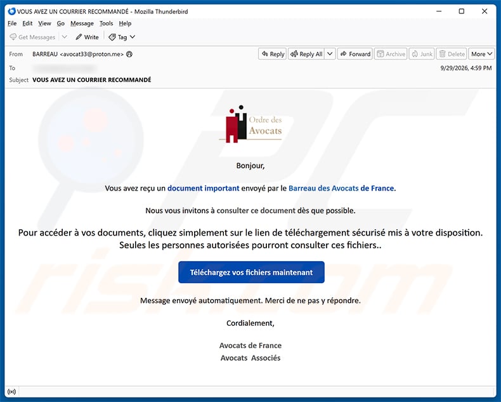Screen dimensions: 501x402
Task: Click 'Nous vous invitons à consulter' sentence
Action: coord(251,211)
